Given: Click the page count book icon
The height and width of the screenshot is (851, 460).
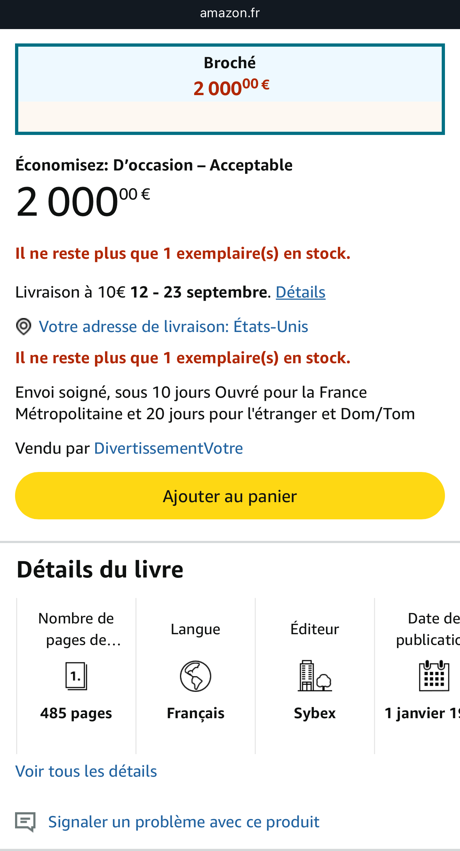Looking at the screenshot, I should point(76,676).
